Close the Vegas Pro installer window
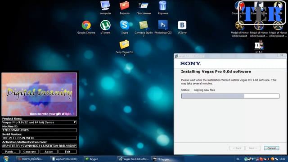The width and height of the screenshot is (288, 162). click(282, 55)
